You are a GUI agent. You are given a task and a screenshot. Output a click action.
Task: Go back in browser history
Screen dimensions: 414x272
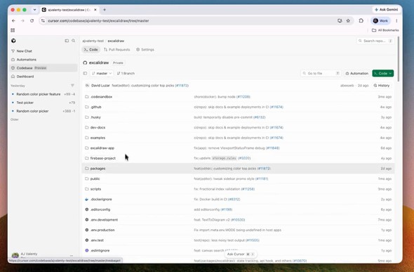pos(13,20)
